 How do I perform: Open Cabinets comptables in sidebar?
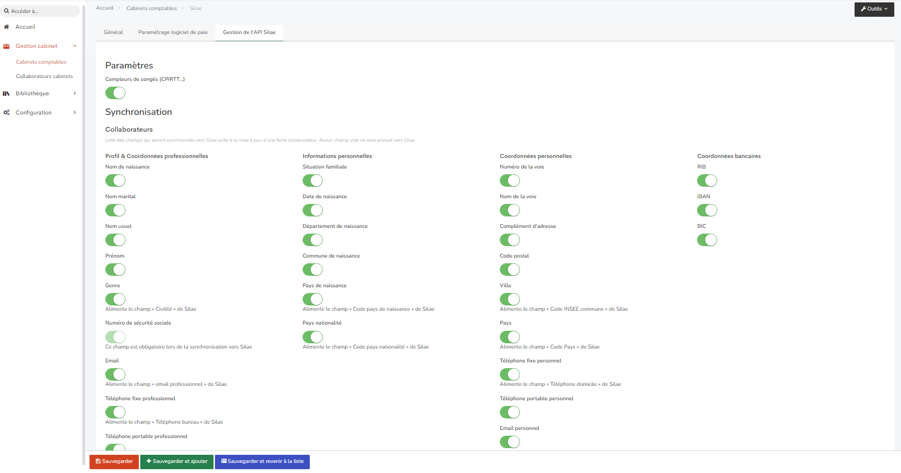tap(41, 62)
